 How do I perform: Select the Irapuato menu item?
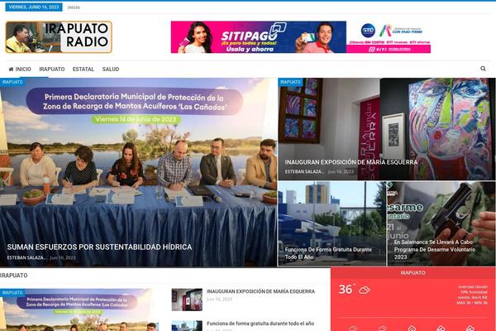52,69
